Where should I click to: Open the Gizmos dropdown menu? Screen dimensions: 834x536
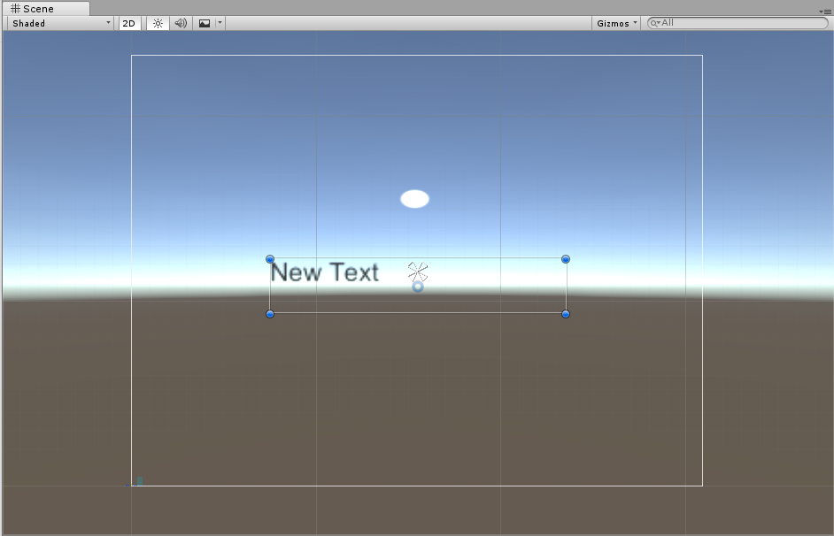coord(616,23)
